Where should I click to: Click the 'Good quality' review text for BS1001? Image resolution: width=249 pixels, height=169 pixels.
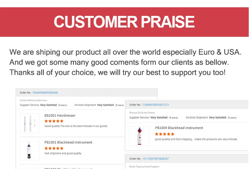(x=76, y=126)
